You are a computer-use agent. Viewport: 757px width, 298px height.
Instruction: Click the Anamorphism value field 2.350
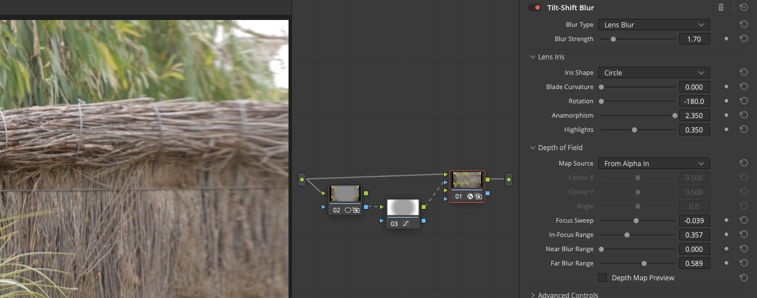click(x=694, y=115)
